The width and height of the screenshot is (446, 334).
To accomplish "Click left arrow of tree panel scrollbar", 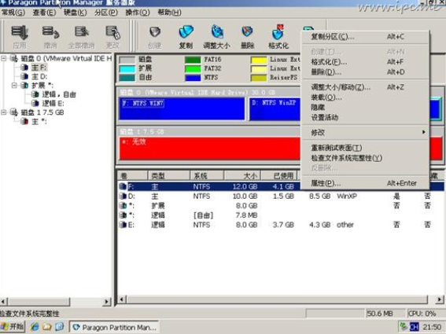I will pyautogui.click(x=4, y=301).
